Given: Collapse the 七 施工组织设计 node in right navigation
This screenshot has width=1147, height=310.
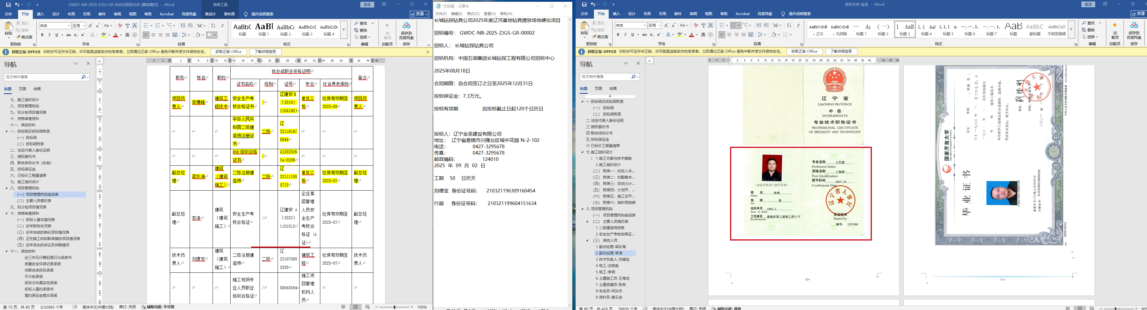Looking at the screenshot, I should tap(583, 152).
